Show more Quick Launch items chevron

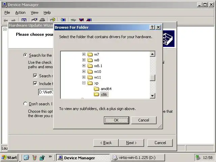pos(50,157)
